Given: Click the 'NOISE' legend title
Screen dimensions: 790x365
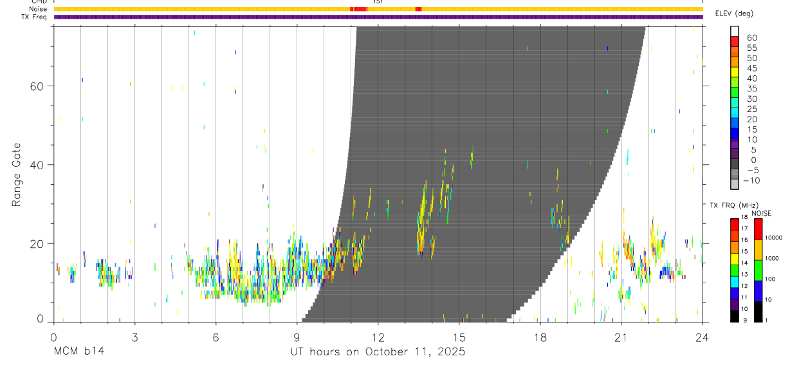Looking at the screenshot, I should (x=761, y=213).
